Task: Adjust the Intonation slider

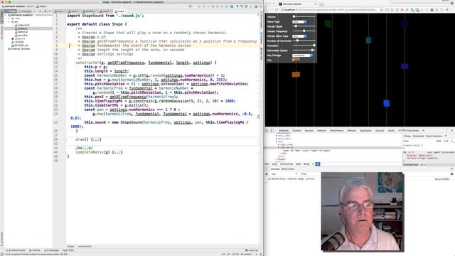Action: click(304, 46)
